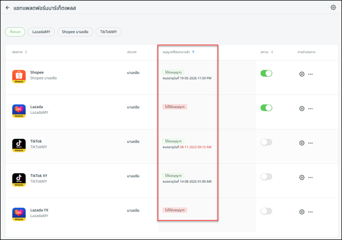This screenshot has height=240, width=342.
Task: Disable the Shopee channel status toggle
Action: coord(266,73)
